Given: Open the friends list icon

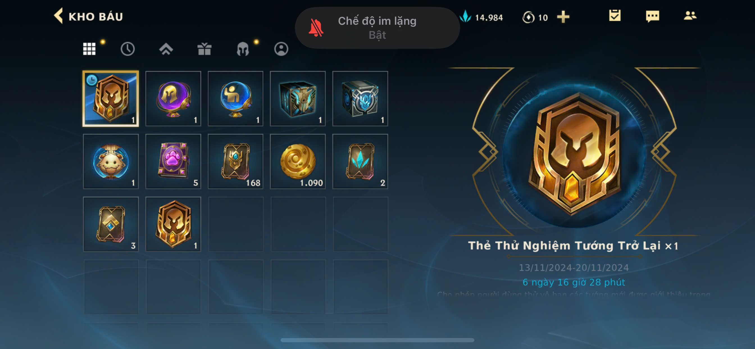Looking at the screenshot, I should pos(690,15).
